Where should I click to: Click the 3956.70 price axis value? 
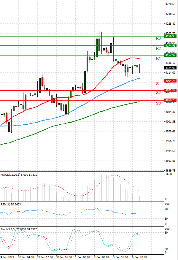click(170, 141)
